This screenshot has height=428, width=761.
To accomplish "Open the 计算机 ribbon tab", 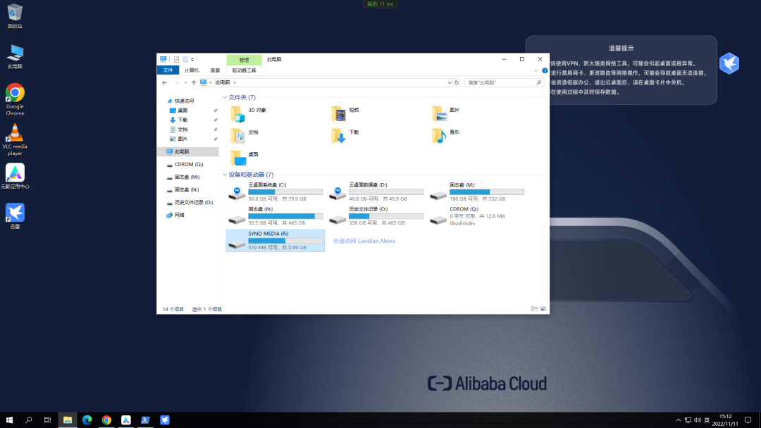I will point(191,70).
